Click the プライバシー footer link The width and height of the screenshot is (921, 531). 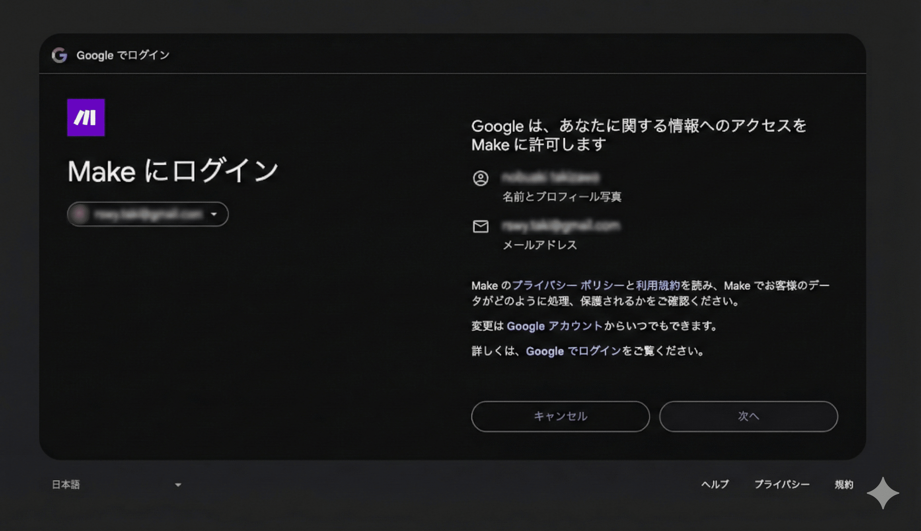(782, 484)
